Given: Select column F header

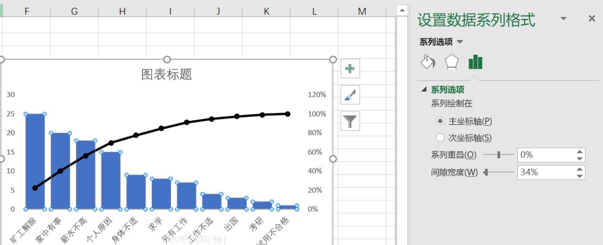Looking at the screenshot, I should coord(27,11).
